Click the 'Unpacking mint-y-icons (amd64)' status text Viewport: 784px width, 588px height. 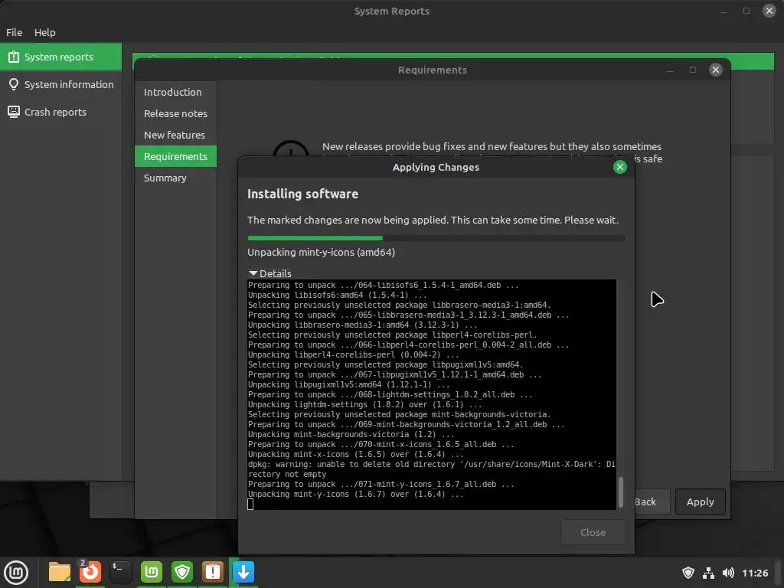[x=321, y=252]
